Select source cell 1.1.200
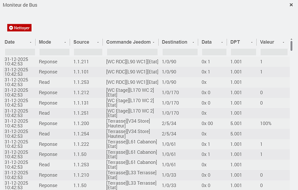The height and width of the screenshot is (190, 298). (81, 124)
